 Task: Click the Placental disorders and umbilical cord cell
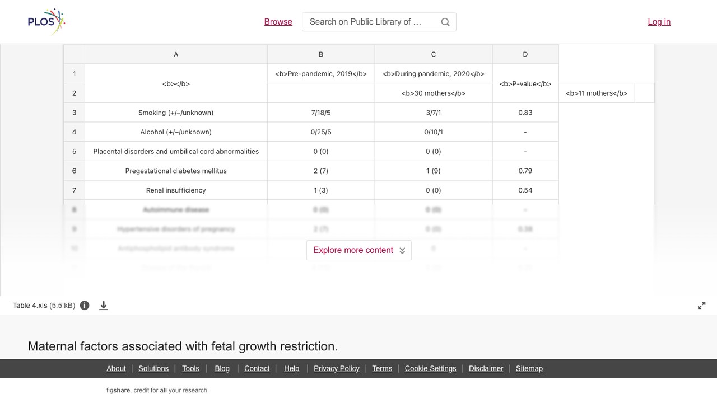tap(176, 151)
